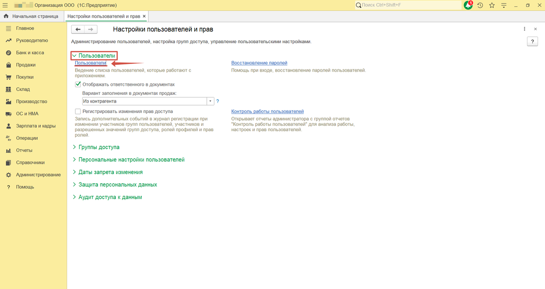
Task: Open the Пользователи link
Action: (90, 63)
